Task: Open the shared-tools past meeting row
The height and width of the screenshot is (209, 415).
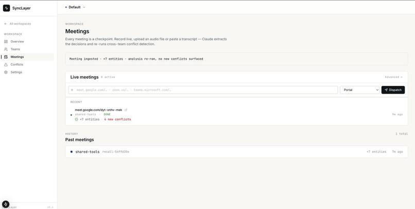Action: [x=236, y=152]
